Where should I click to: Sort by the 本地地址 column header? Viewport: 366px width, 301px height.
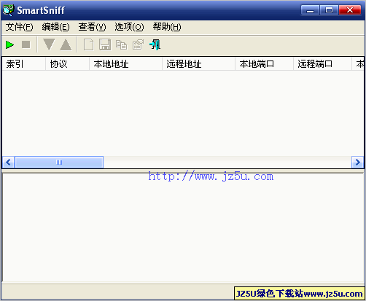click(125, 64)
